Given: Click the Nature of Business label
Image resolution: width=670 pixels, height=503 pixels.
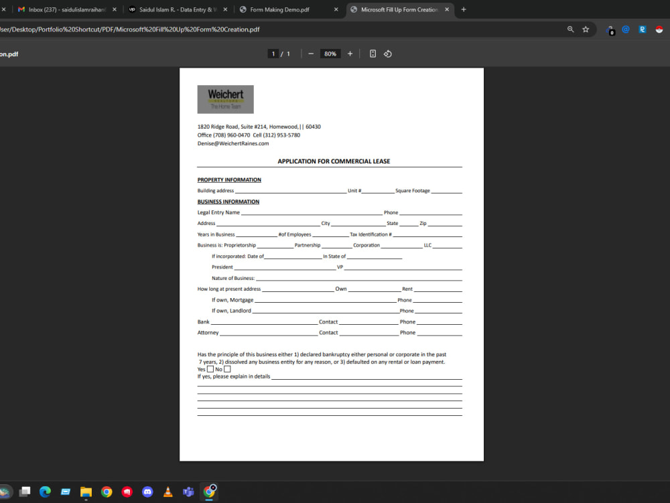Looking at the screenshot, I should tap(233, 278).
